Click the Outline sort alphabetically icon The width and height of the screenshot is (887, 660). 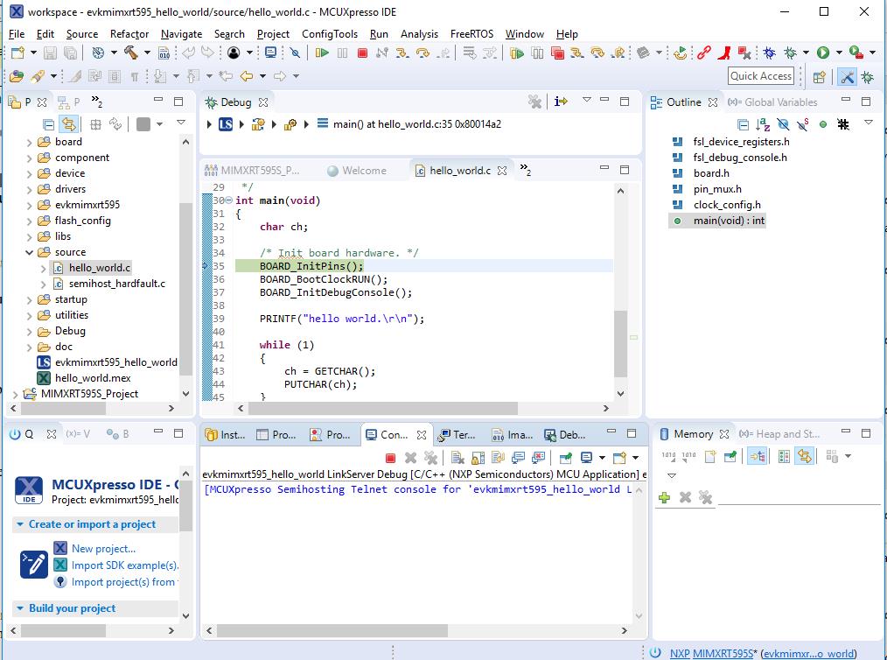click(763, 124)
